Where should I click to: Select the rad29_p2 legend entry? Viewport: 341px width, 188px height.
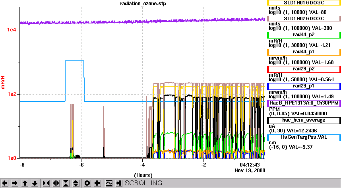[x=304, y=69]
